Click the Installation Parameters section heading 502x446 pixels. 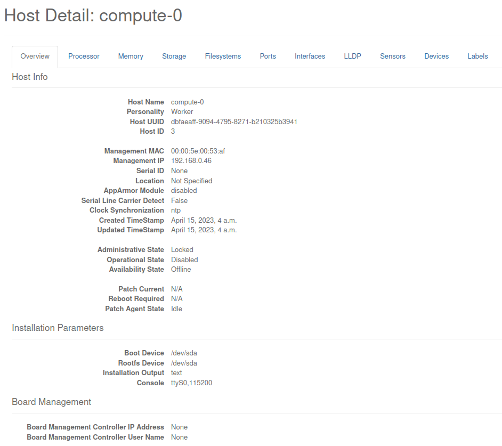click(x=58, y=328)
